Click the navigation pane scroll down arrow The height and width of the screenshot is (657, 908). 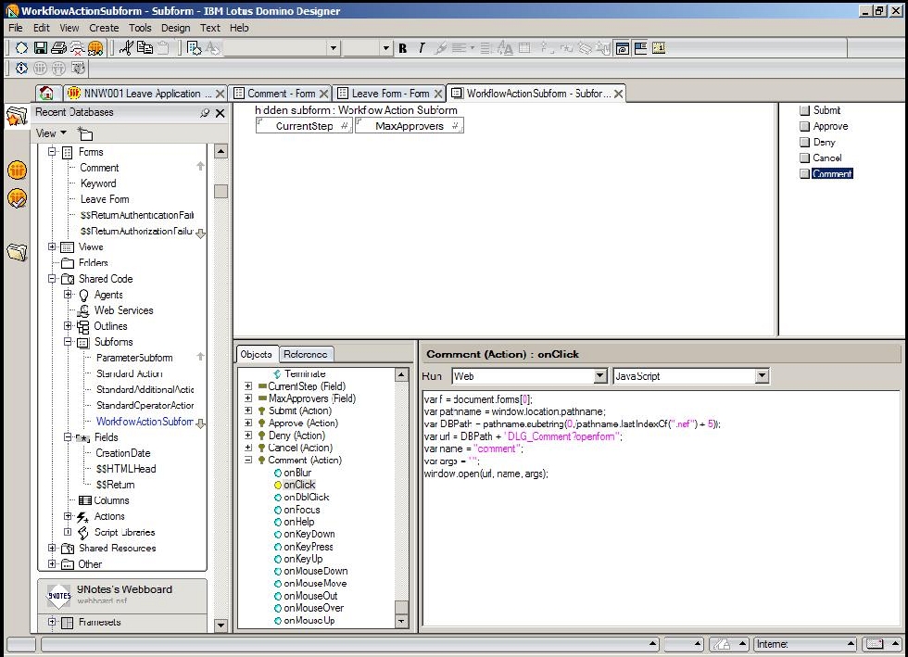click(x=221, y=625)
